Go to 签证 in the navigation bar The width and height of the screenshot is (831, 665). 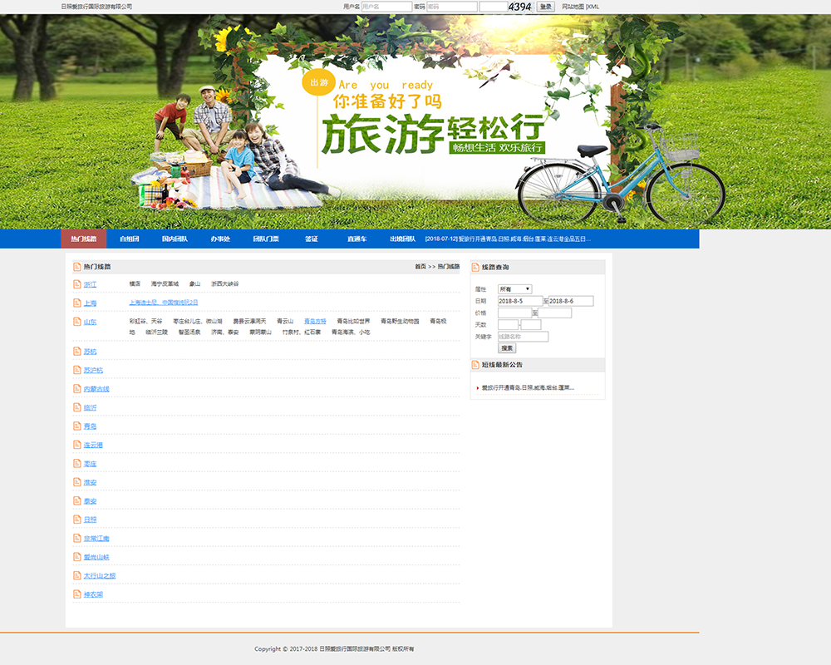[312, 239]
